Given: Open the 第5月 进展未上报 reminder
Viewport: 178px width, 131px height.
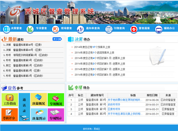Looking at the screenshot, I should (100, 58).
